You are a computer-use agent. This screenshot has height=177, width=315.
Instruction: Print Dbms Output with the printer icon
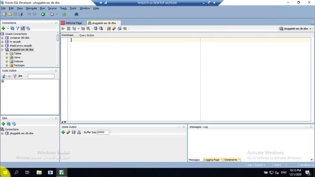[79, 132]
